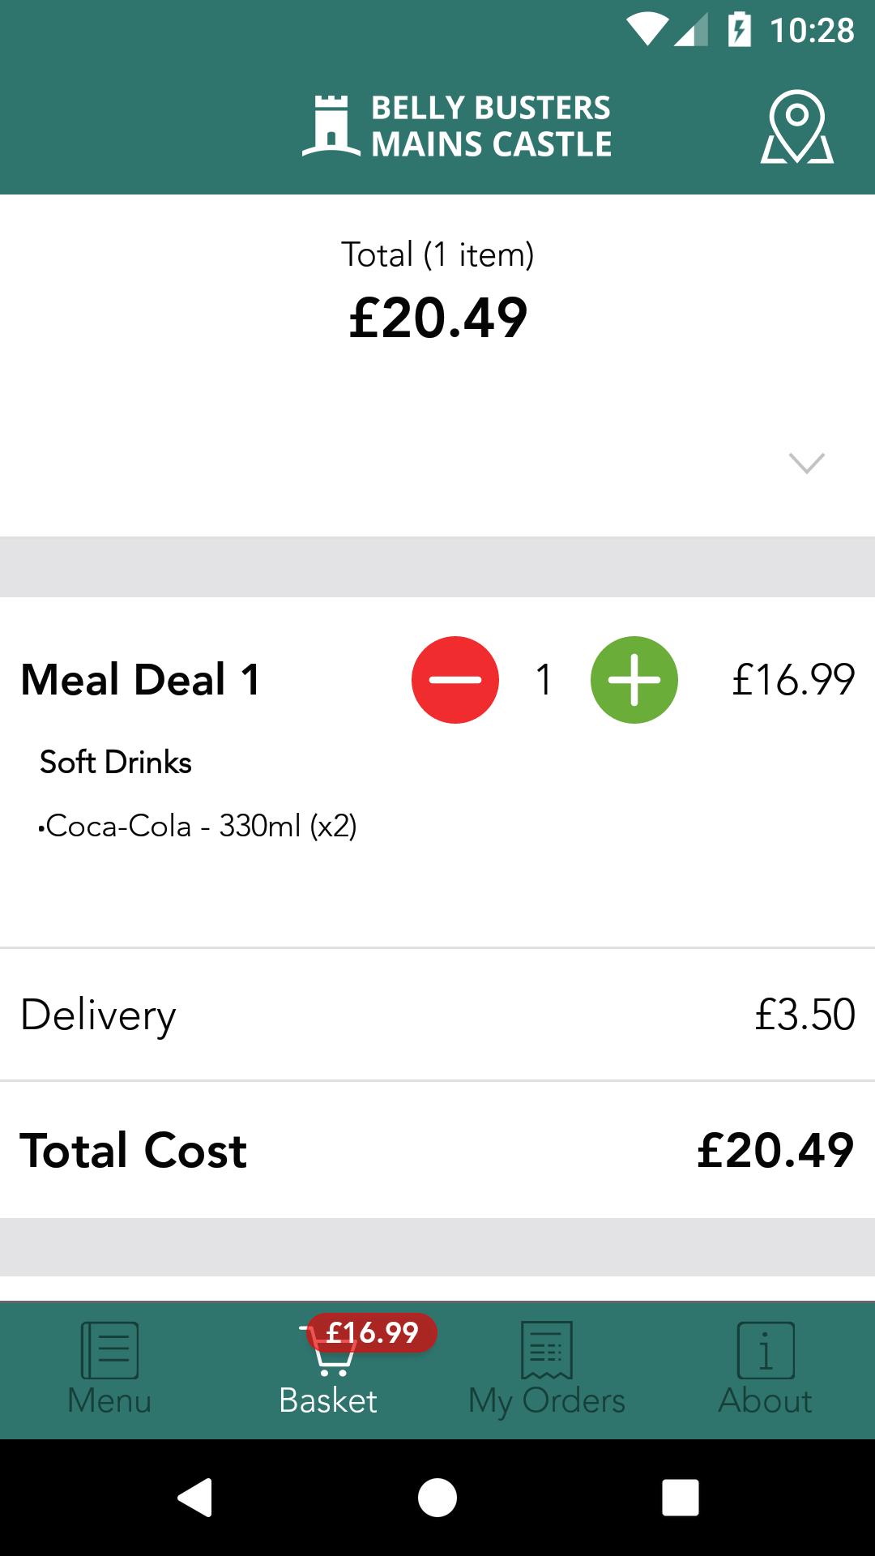Tap the £20.49 total at top

438,318
